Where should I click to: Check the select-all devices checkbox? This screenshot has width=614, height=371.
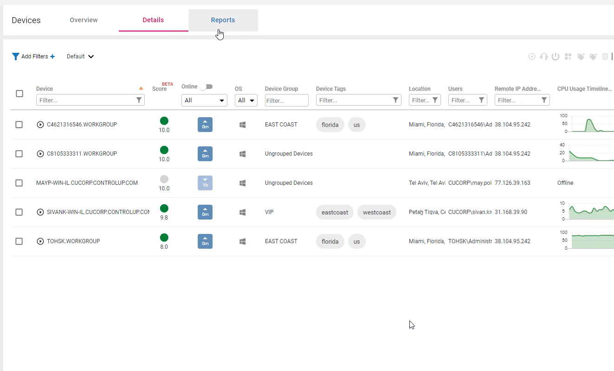tap(19, 94)
